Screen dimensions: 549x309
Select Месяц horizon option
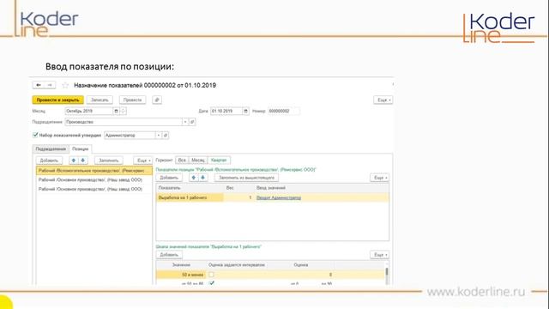coord(198,161)
